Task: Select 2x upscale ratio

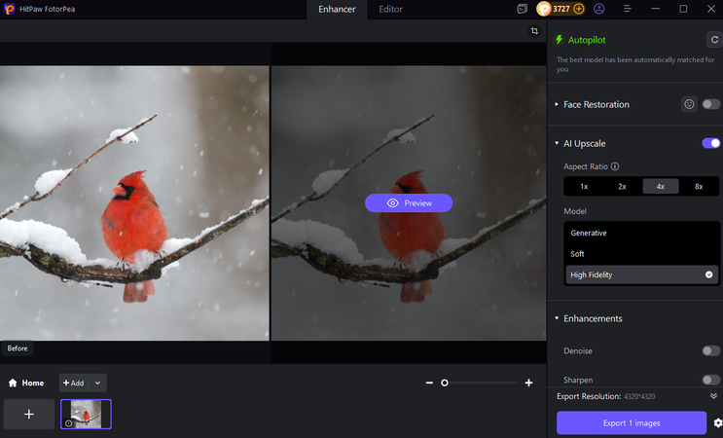Action: [x=622, y=186]
